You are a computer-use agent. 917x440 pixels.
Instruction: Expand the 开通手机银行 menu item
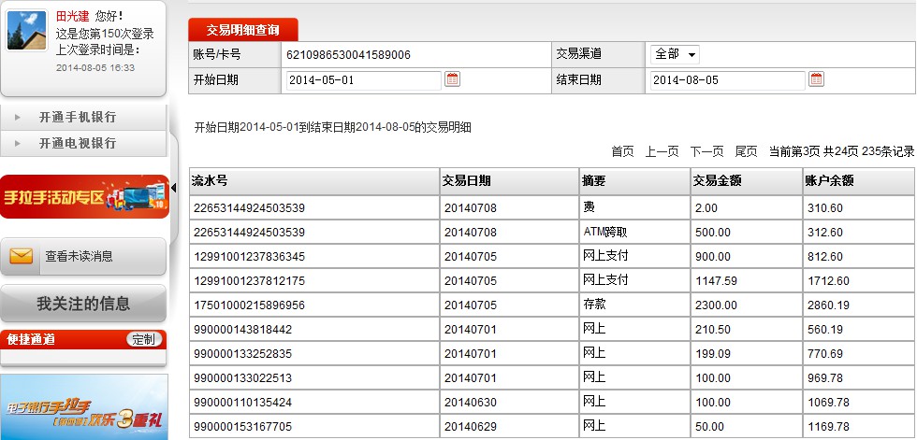(x=83, y=117)
